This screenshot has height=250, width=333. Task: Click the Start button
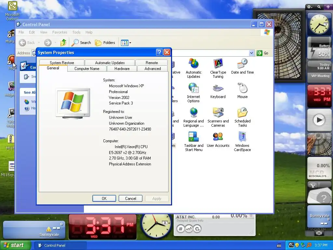click(x=16, y=245)
